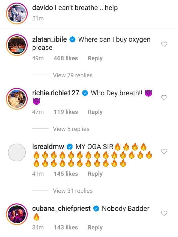The image size is (178, 237).
Task: Open cubana_chiefpriest username link
Action: pyautogui.click(x=61, y=208)
